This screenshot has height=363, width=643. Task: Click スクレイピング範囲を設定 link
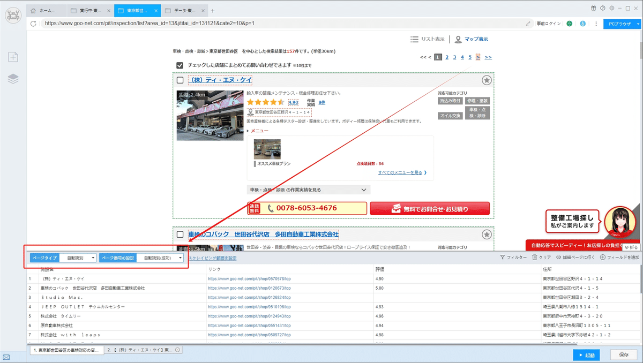click(x=212, y=258)
